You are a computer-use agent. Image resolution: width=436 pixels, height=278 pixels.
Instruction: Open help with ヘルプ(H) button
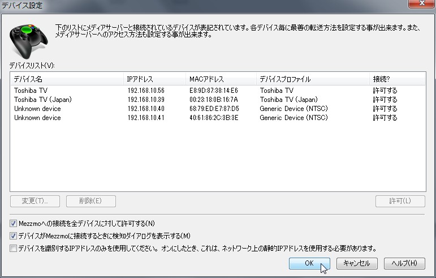[x=404, y=263]
